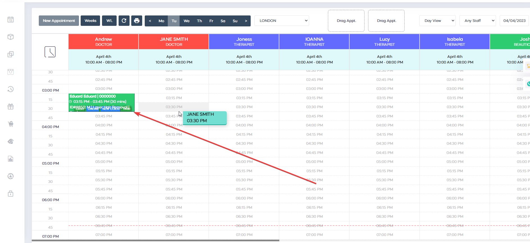The image size is (530, 243).
Task: Go to previous week arrow
Action: [x=150, y=21]
